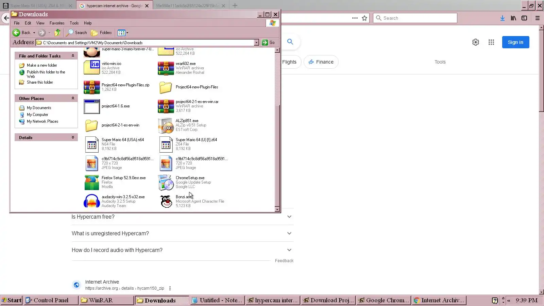
Task: Select Super Mario 64 (USA).n64 file icon
Action: tap(92, 144)
